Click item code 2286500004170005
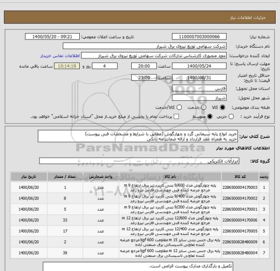Viewport: 280px width, 271px height. (x=240, y=231)
